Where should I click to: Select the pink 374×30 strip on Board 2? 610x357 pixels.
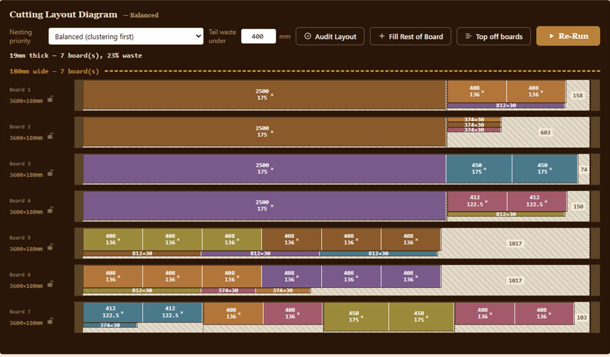click(474, 130)
